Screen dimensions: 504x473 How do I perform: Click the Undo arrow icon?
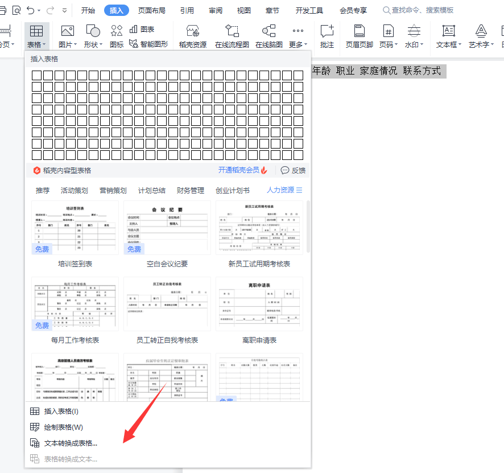31,11
